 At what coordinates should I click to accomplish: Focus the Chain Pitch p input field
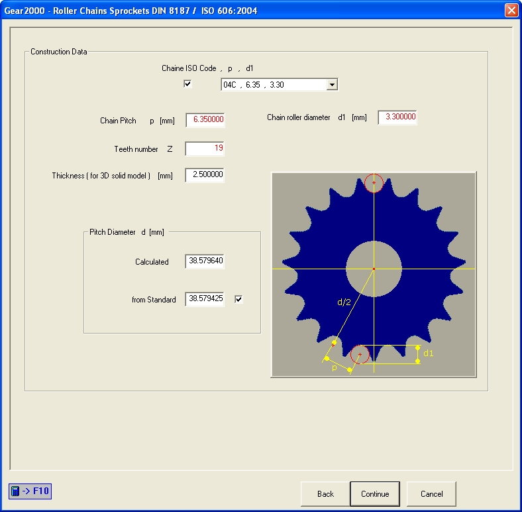coord(205,120)
